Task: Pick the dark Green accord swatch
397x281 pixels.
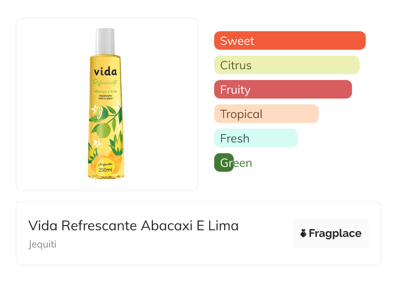Action: click(x=224, y=163)
